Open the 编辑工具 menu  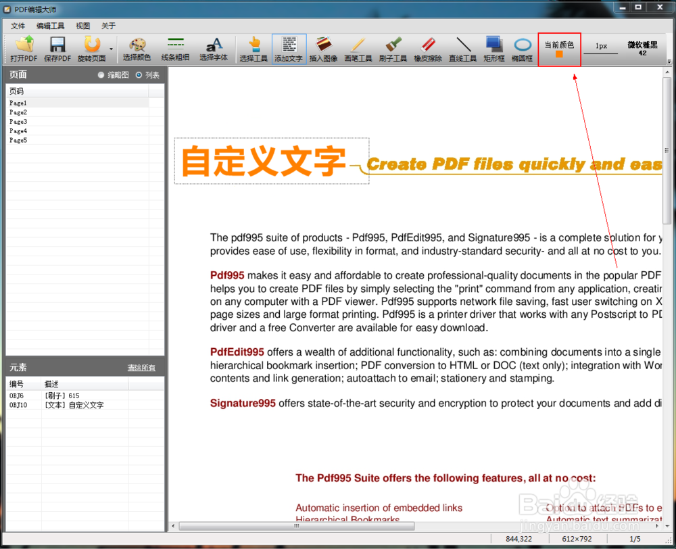click(51, 26)
